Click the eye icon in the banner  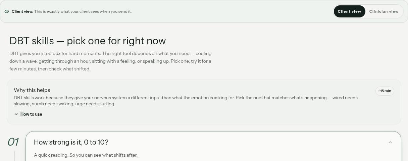click(x=7, y=11)
